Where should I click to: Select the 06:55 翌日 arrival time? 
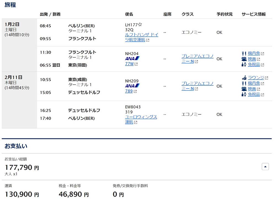(50, 65)
